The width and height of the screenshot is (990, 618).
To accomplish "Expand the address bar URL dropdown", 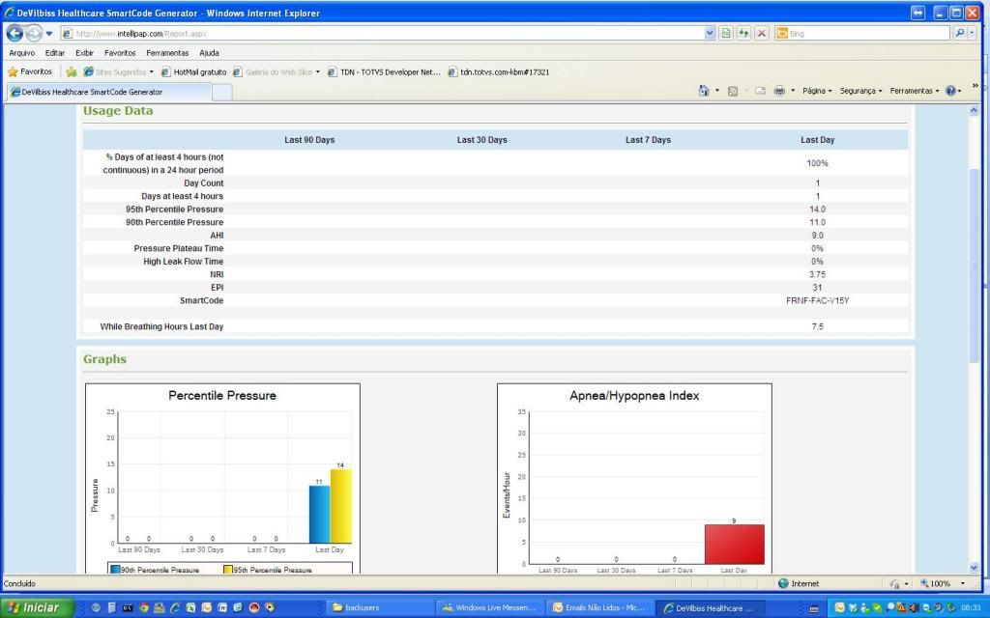I will [x=710, y=34].
